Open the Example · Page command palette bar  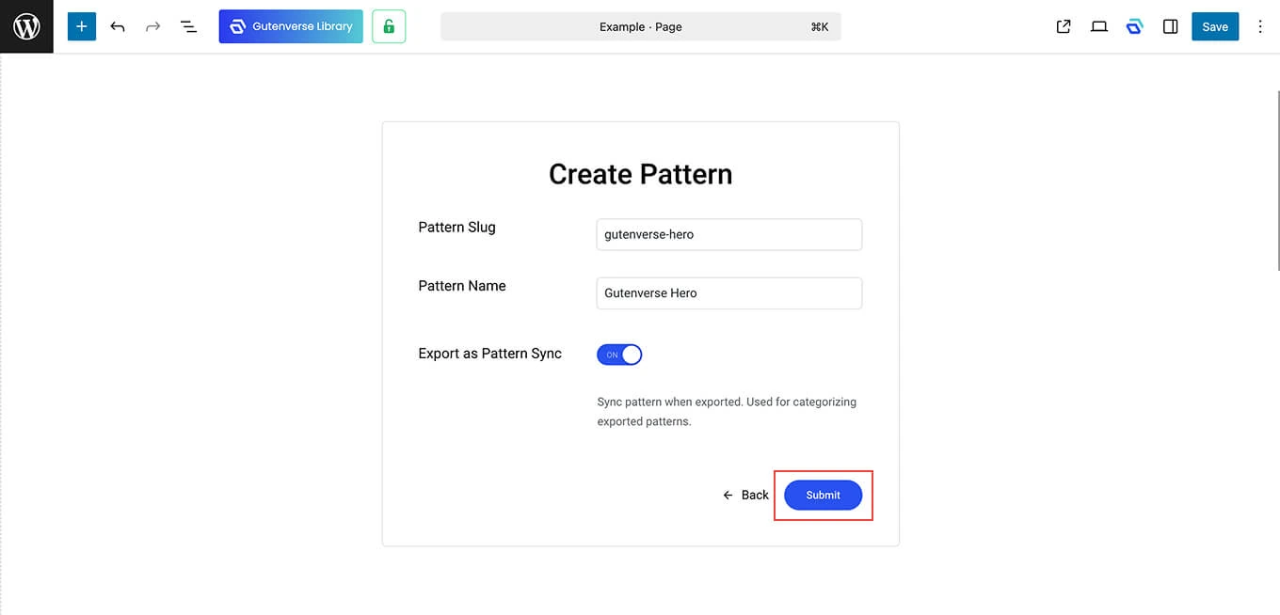640,26
